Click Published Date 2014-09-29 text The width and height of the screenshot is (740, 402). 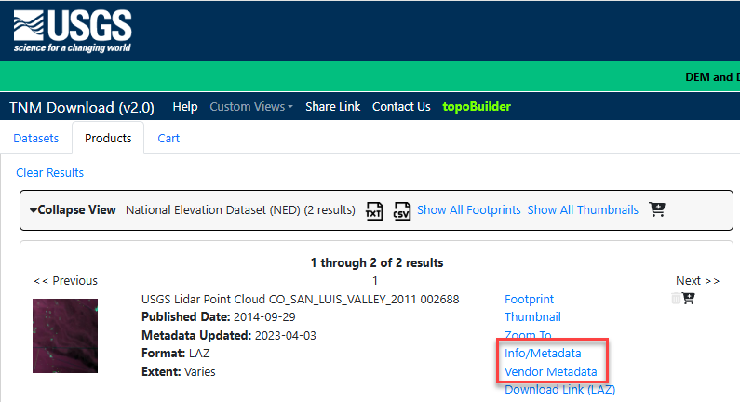click(x=219, y=316)
